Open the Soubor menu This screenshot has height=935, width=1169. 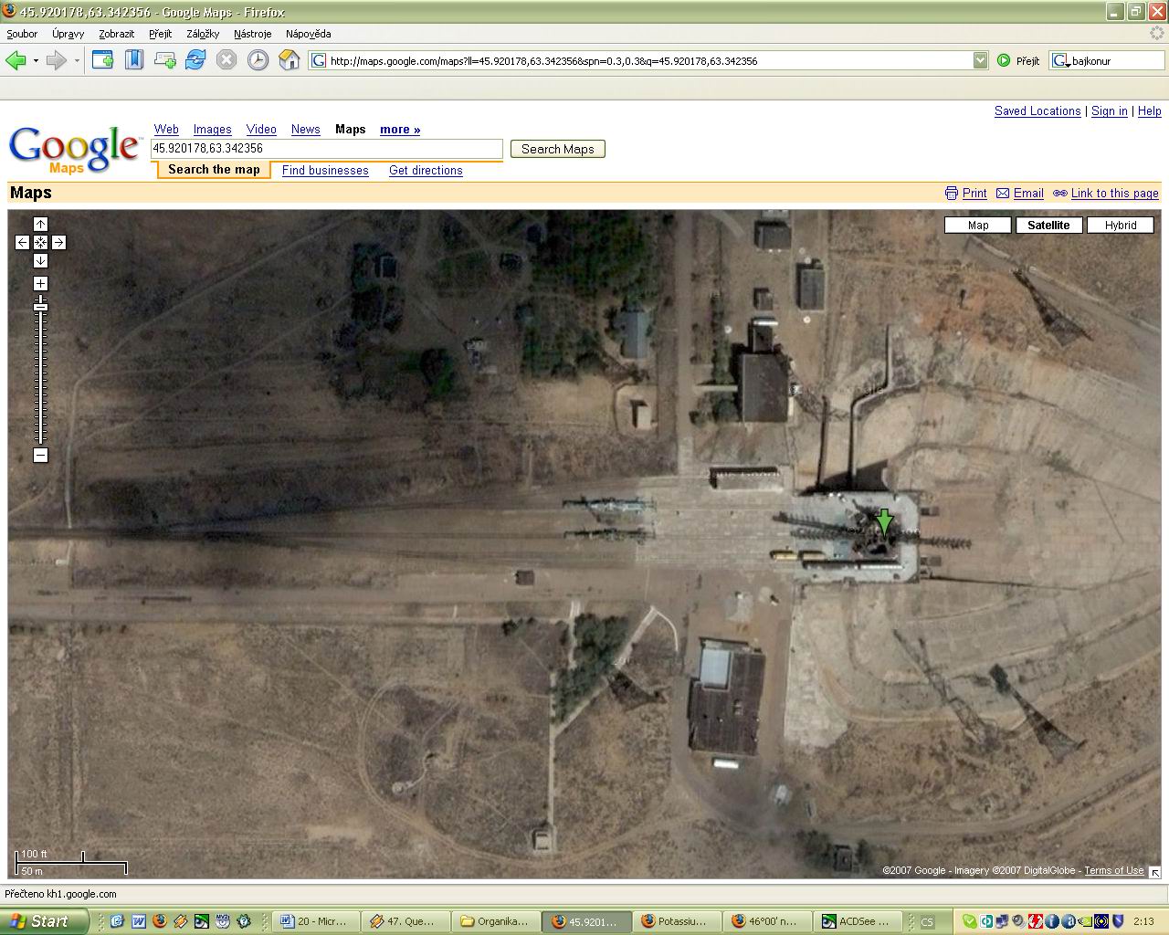22,34
